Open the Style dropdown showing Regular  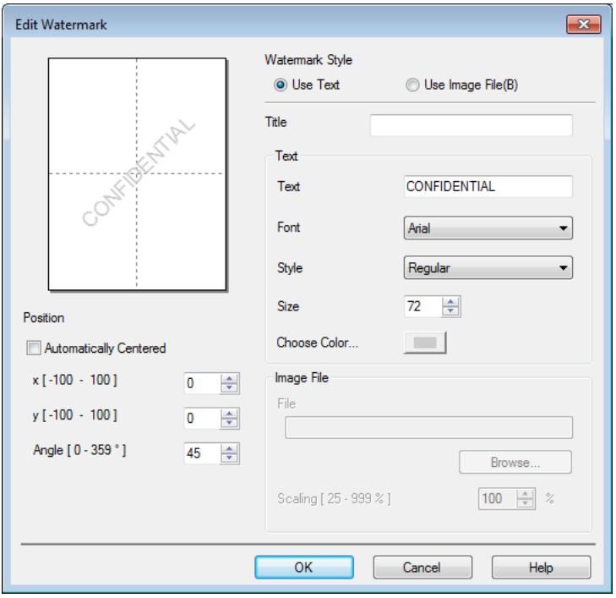[x=488, y=268]
